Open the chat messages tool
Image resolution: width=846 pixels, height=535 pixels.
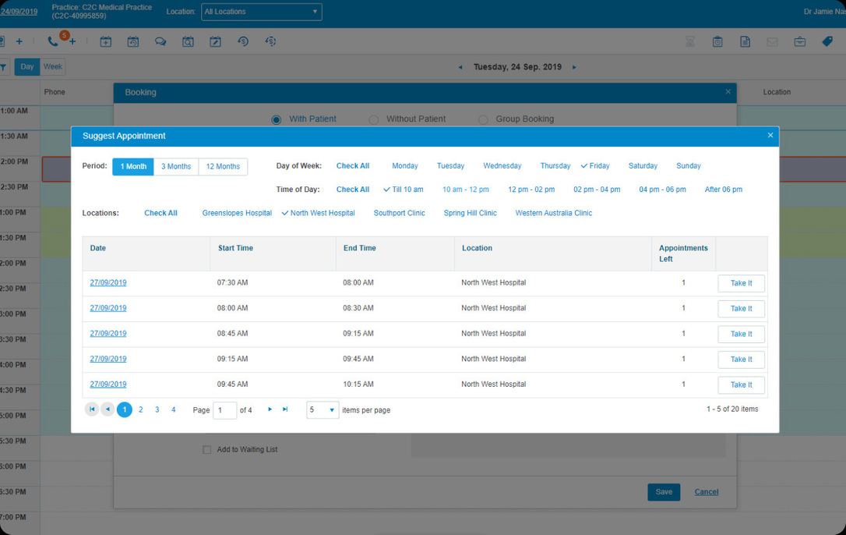(160, 41)
